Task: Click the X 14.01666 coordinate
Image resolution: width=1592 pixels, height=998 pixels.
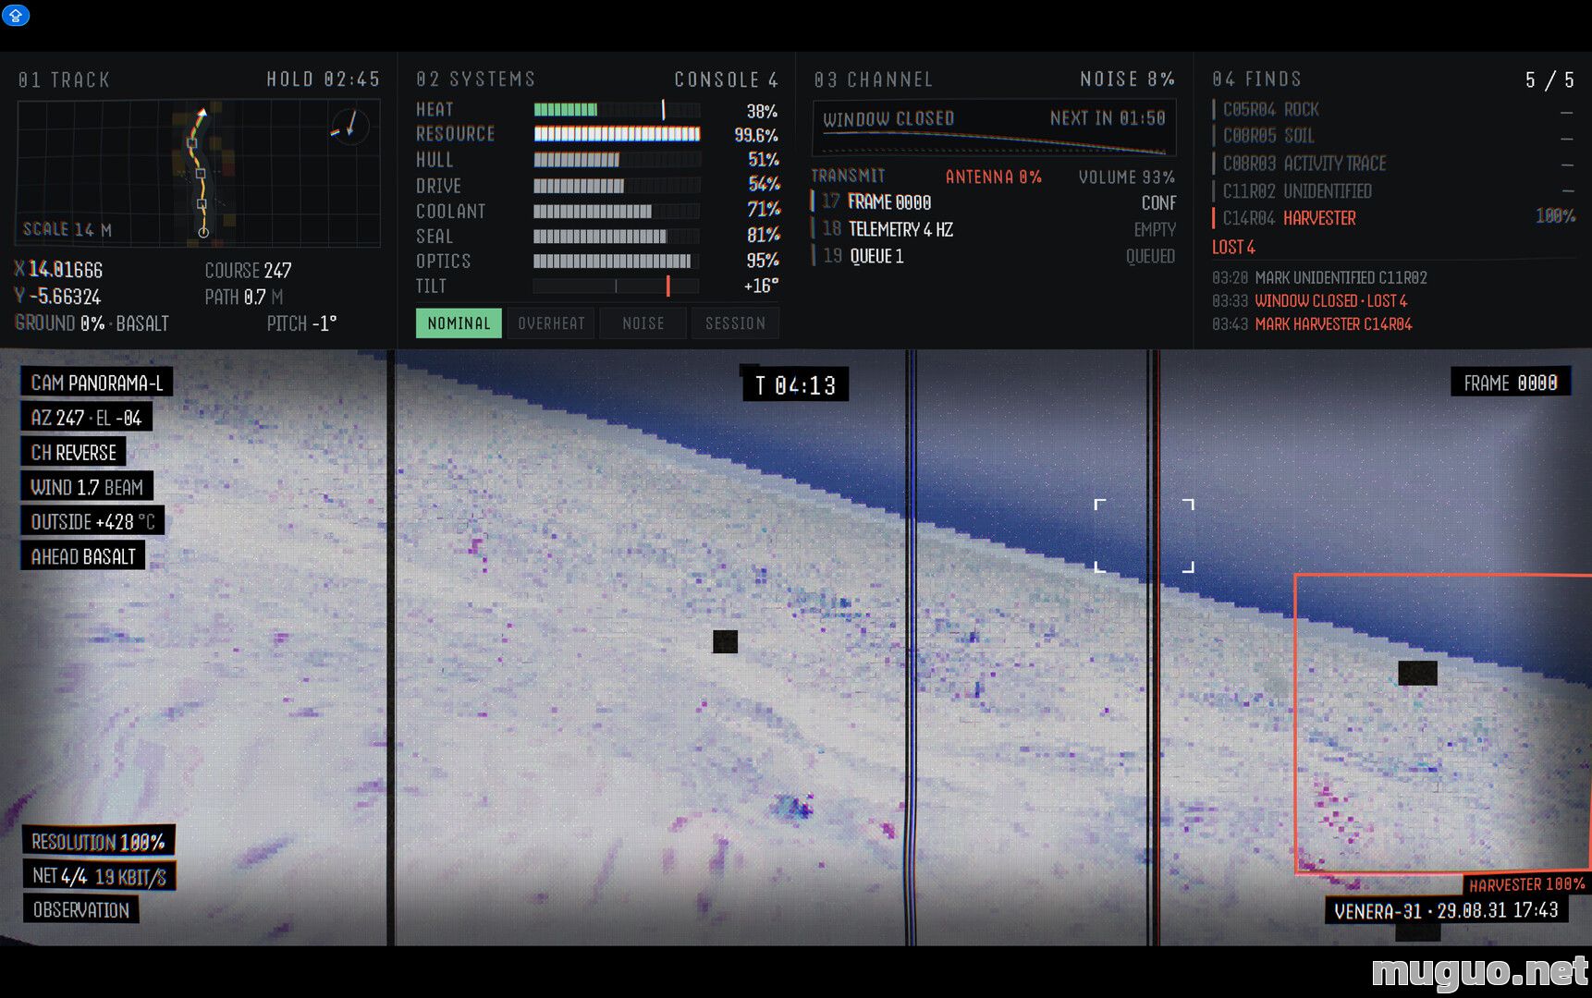Action: (58, 270)
